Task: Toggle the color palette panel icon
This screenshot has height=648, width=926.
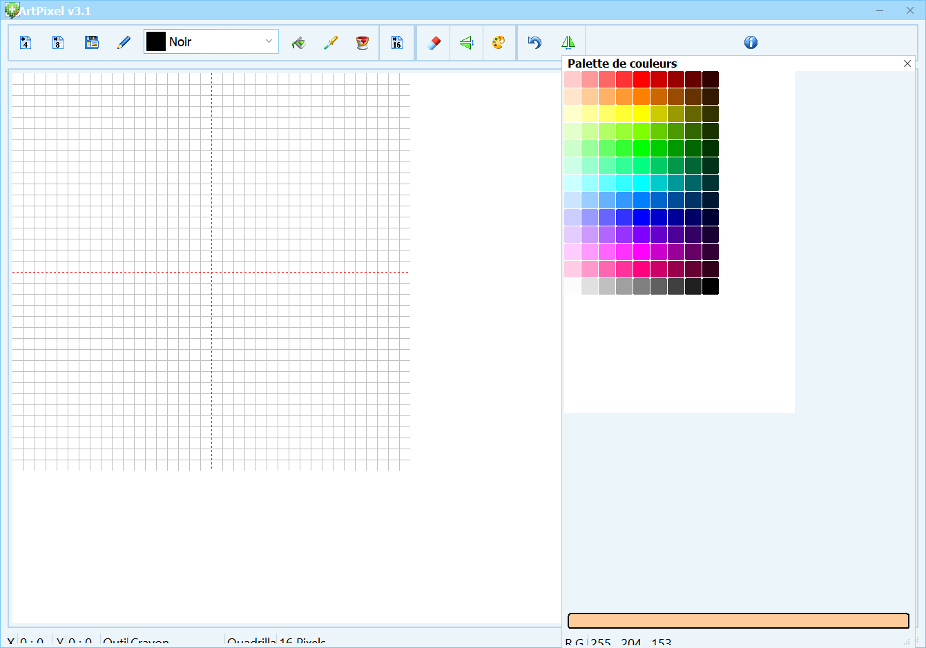Action: coord(499,43)
